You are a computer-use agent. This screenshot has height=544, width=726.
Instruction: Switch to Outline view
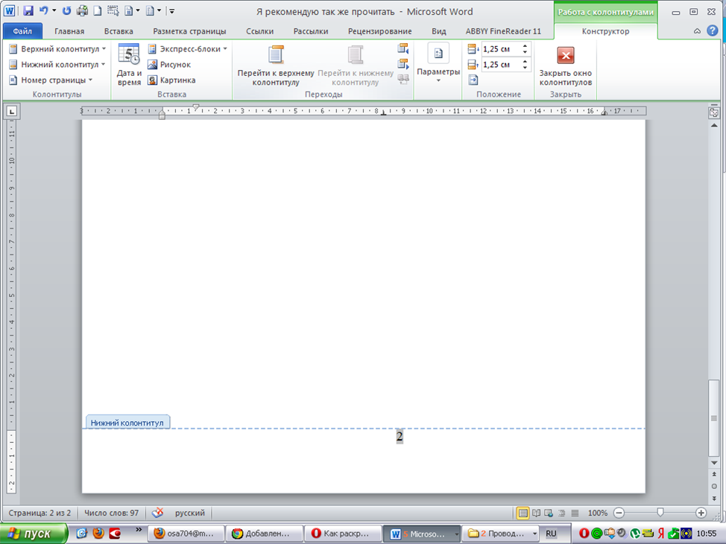(x=561, y=513)
